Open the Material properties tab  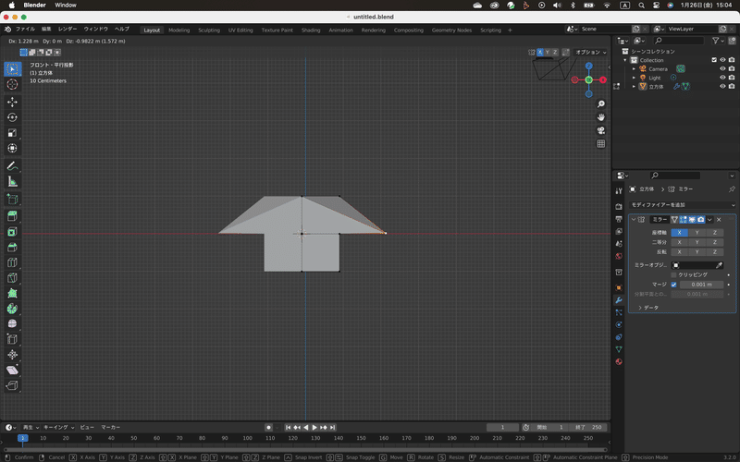(619, 361)
